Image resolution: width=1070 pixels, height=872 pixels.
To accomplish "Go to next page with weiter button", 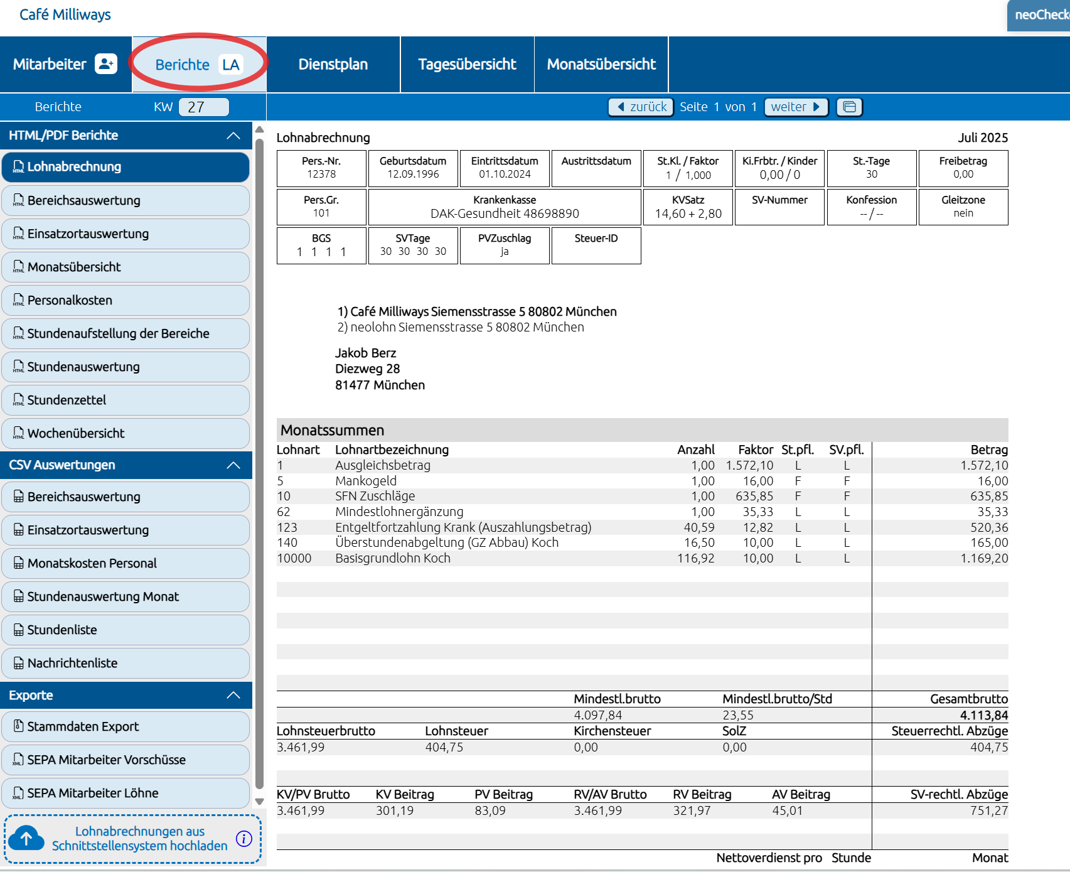I will (x=795, y=107).
